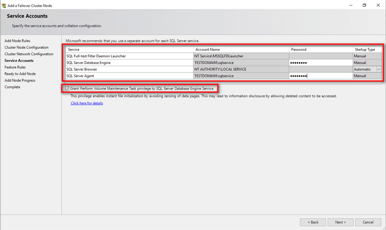Click Database Engine TESTDOMAIN\sqlservice account cell
The image size is (386, 230).
point(241,63)
